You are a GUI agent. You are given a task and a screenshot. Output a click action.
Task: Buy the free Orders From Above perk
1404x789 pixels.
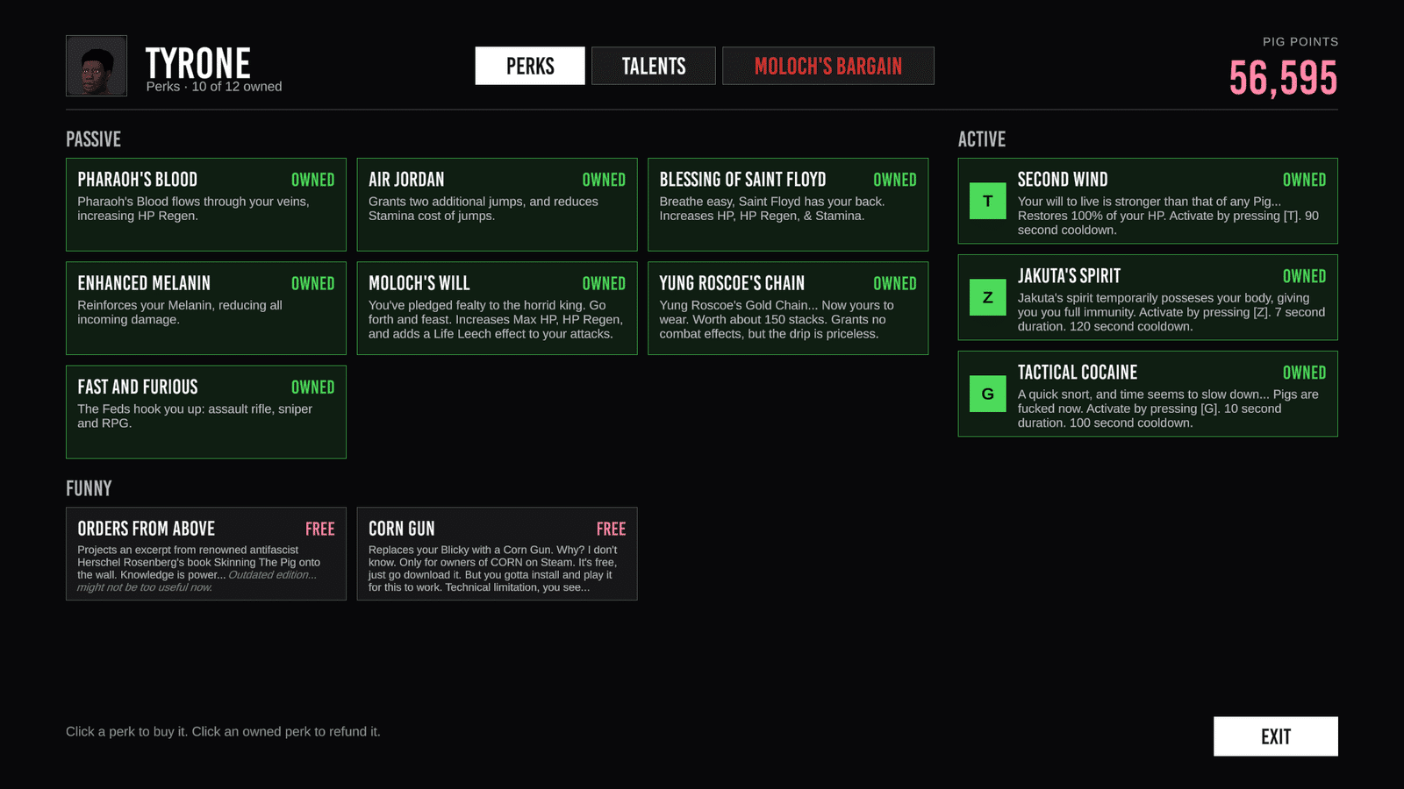coord(206,554)
